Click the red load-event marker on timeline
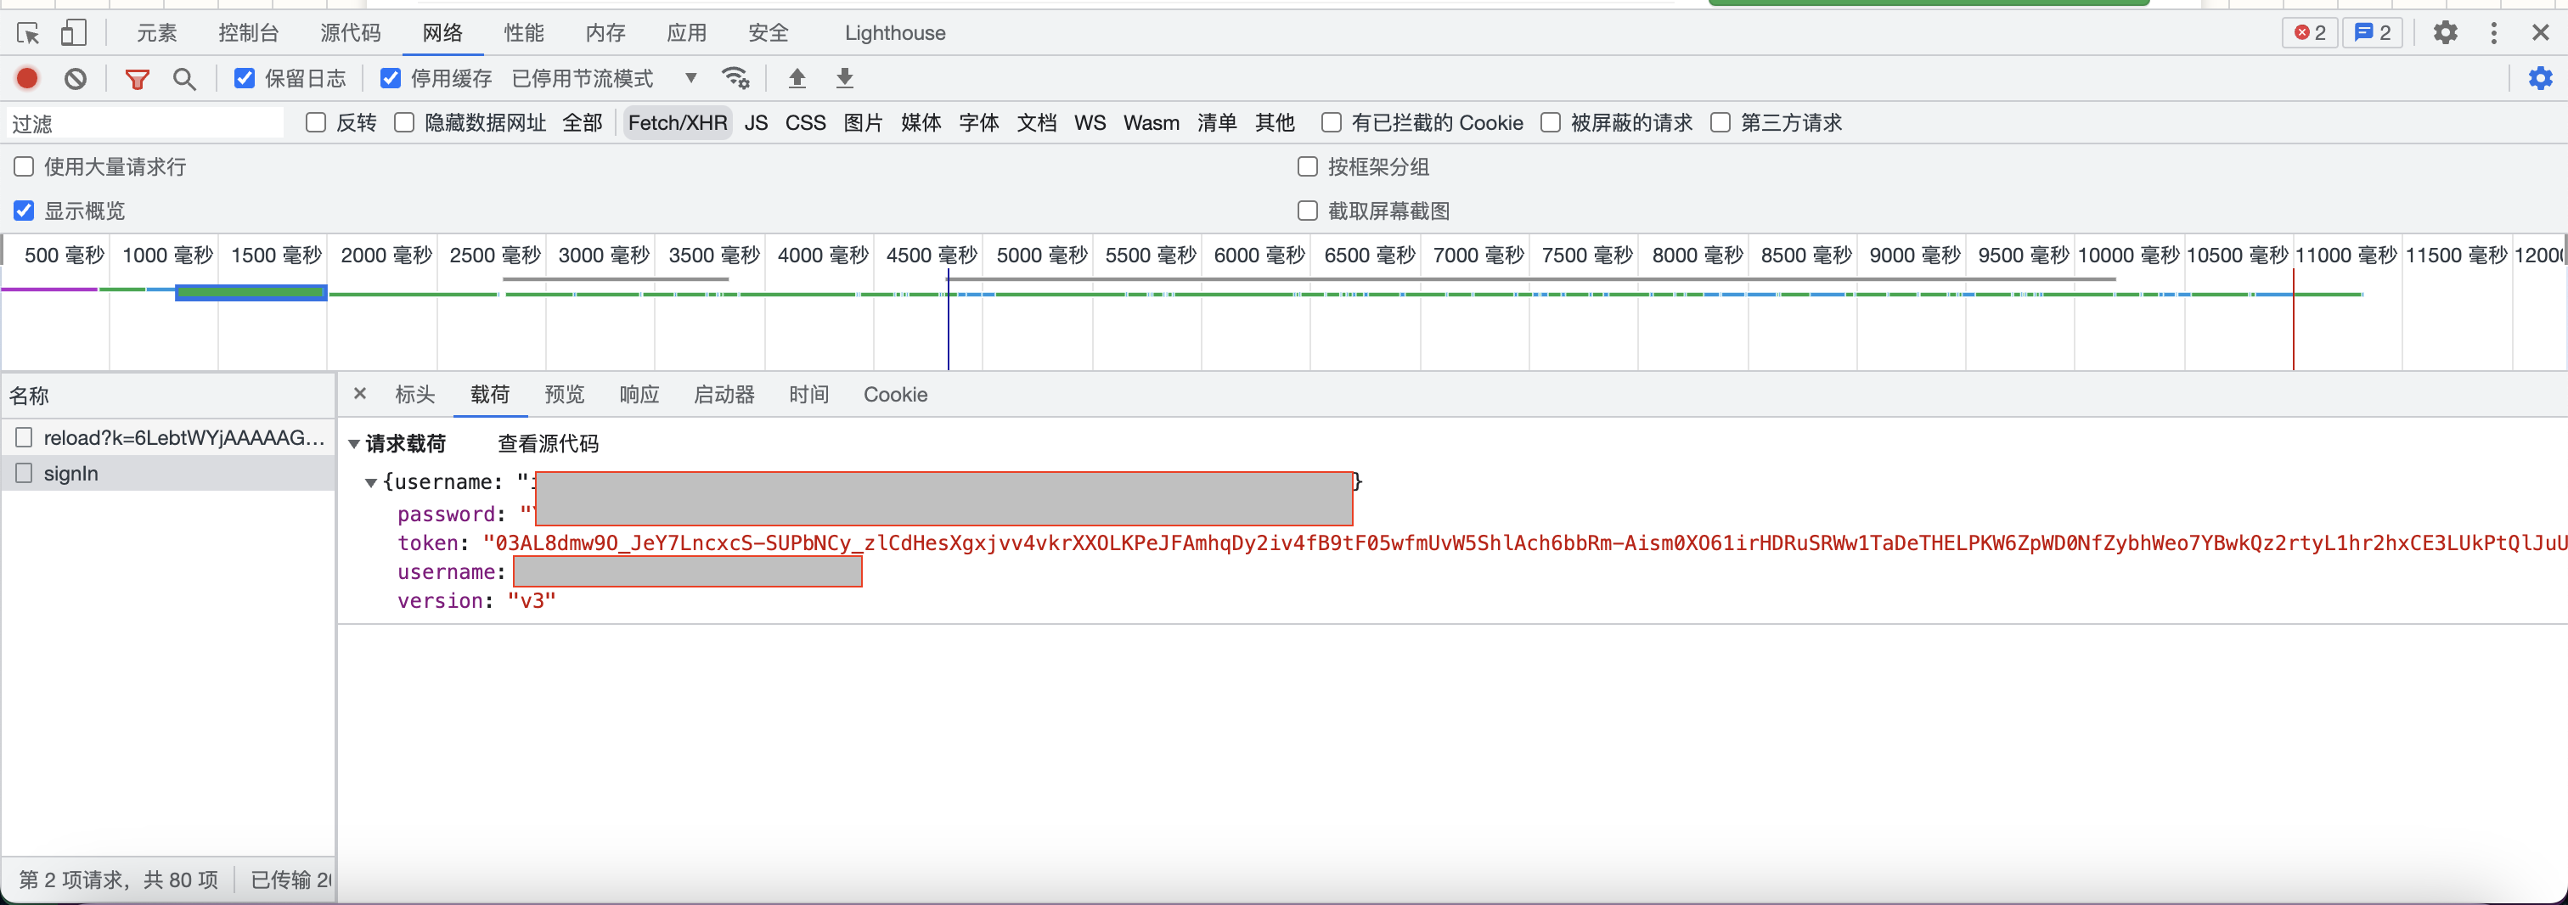2568x905 pixels. click(2293, 319)
